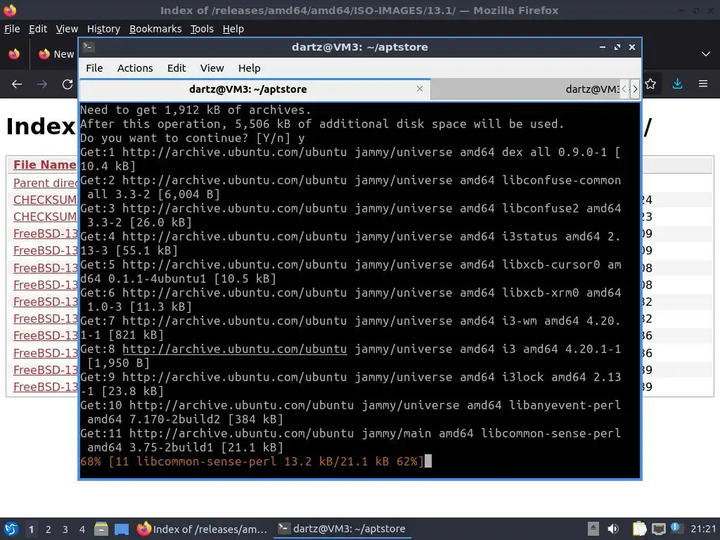The image size is (720, 540).
Task: Close the terminal window
Action: (632, 47)
